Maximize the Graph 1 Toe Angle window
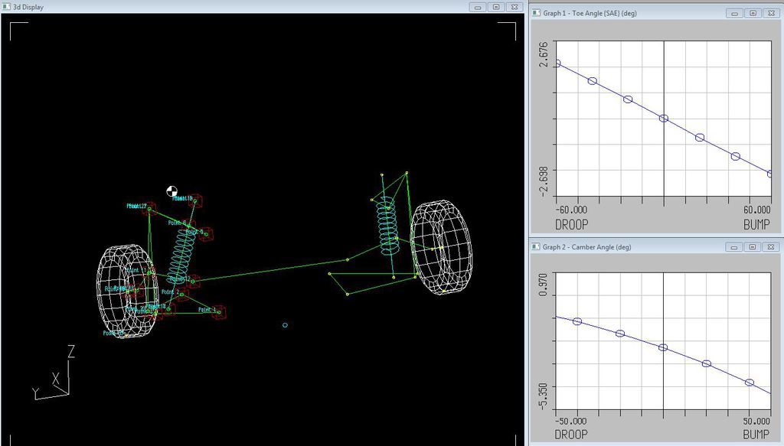 pyautogui.click(x=753, y=14)
